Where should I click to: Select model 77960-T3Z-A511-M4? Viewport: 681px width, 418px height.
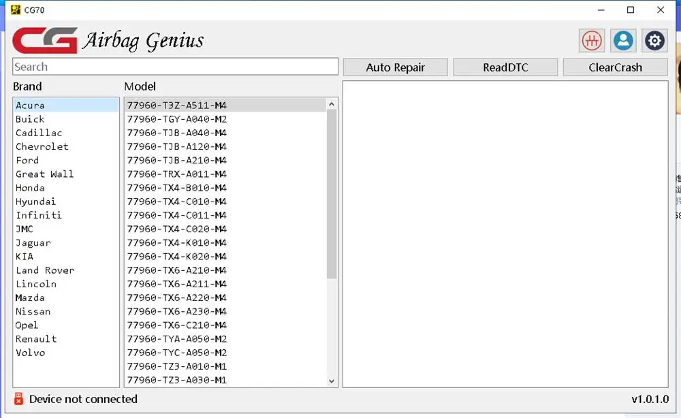(225, 105)
